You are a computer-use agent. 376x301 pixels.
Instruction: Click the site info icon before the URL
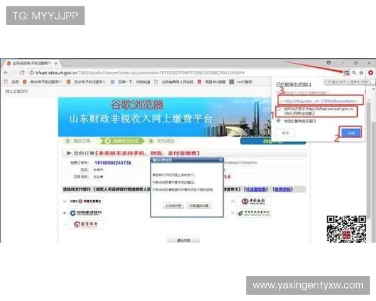pos(31,73)
